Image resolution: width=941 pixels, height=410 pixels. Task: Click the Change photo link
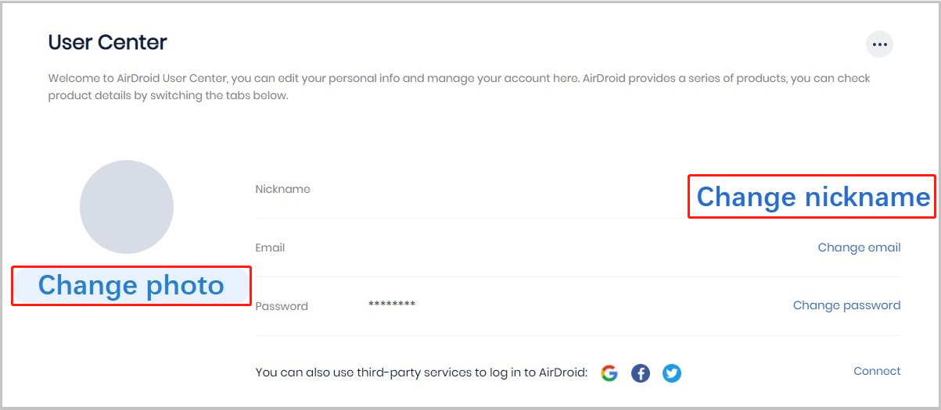[x=131, y=286]
